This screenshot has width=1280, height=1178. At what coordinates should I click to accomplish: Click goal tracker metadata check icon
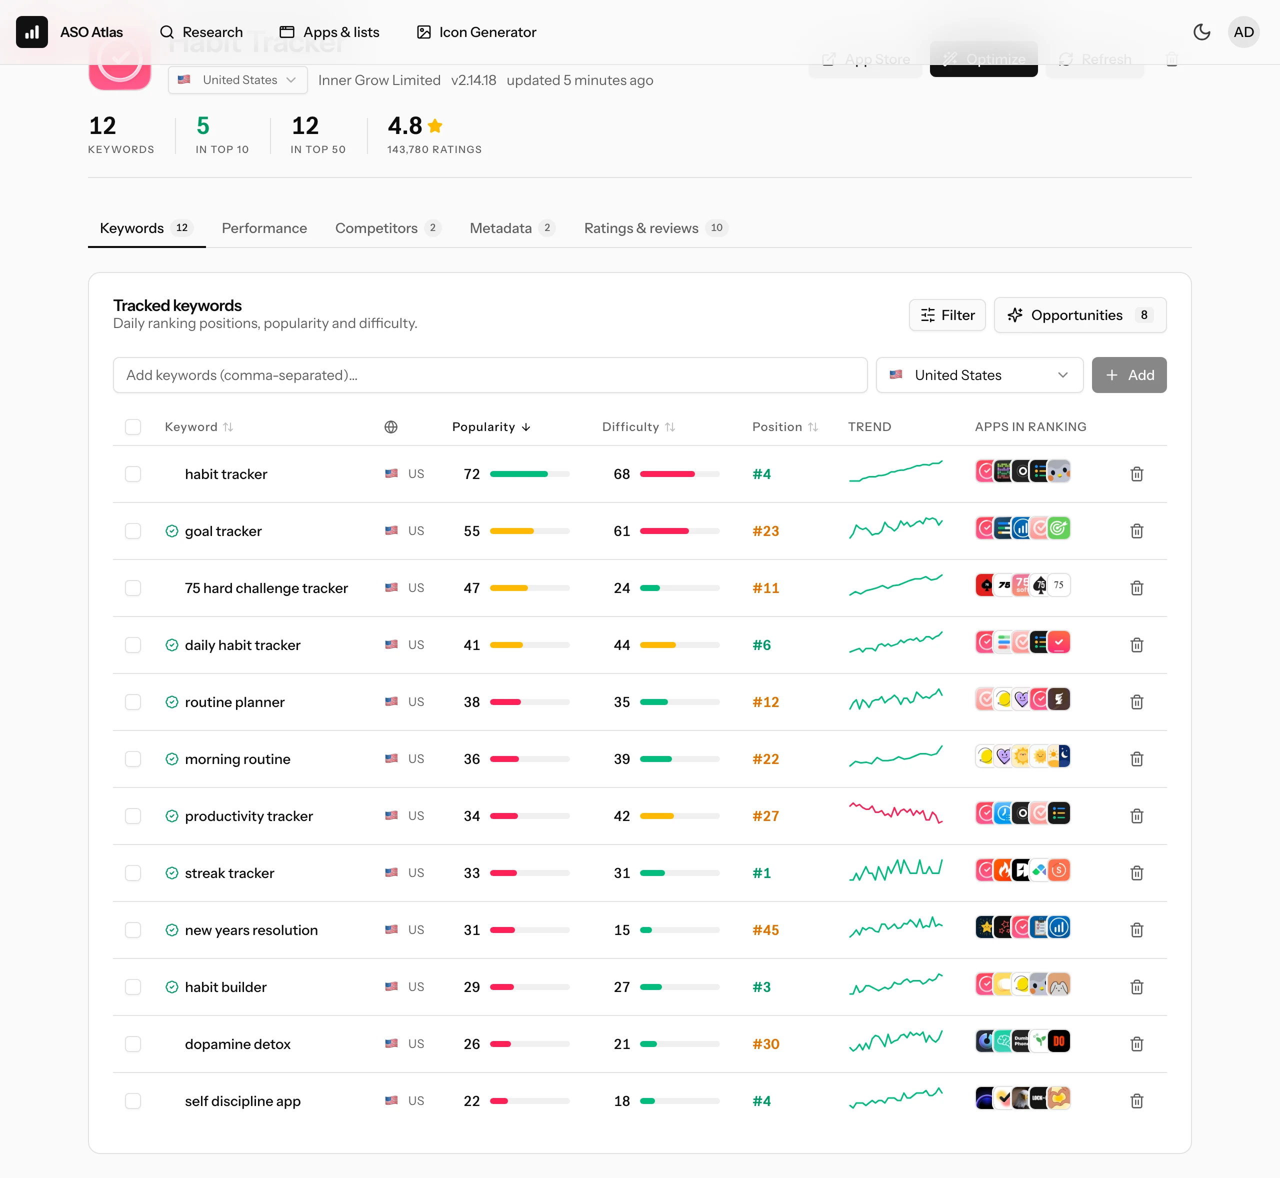(x=171, y=531)
